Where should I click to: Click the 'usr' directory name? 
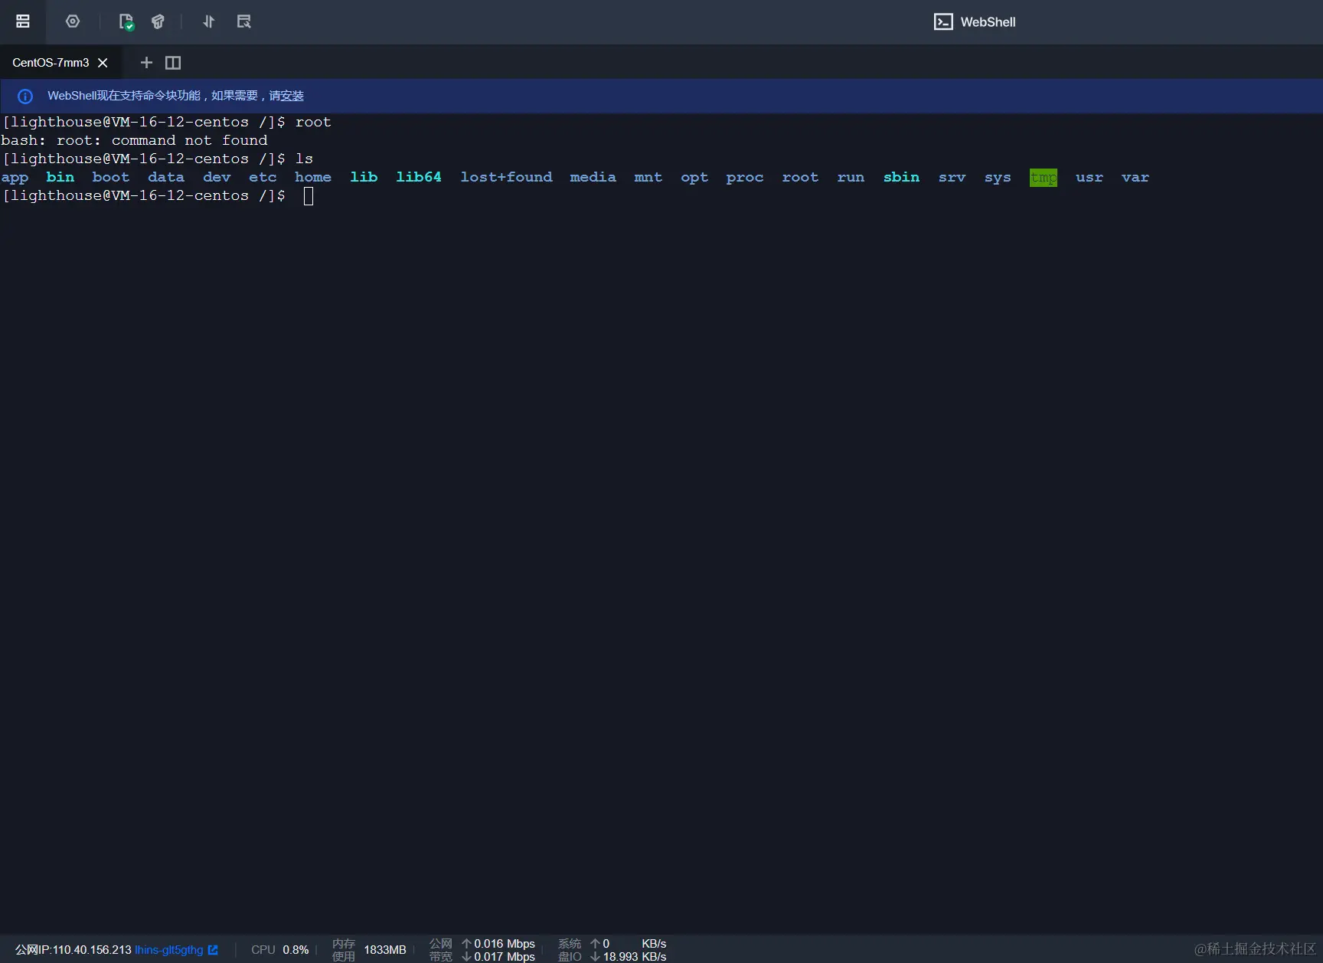click(1089, 178)
